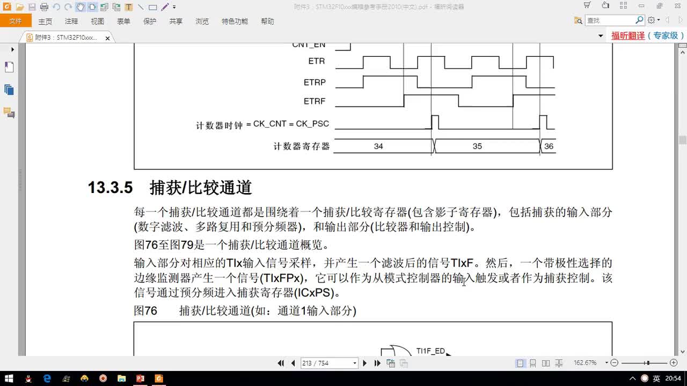Close the 附件3 STM32F10xxx document tab
687x386 pixels.
(107, 38)
